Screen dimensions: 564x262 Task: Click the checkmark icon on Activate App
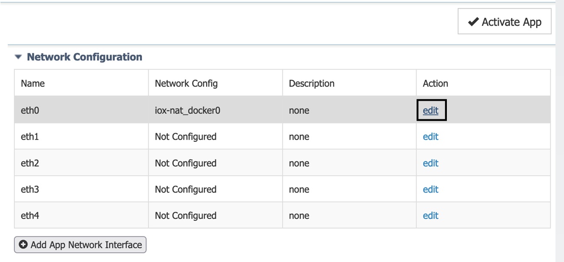(473, 21)
